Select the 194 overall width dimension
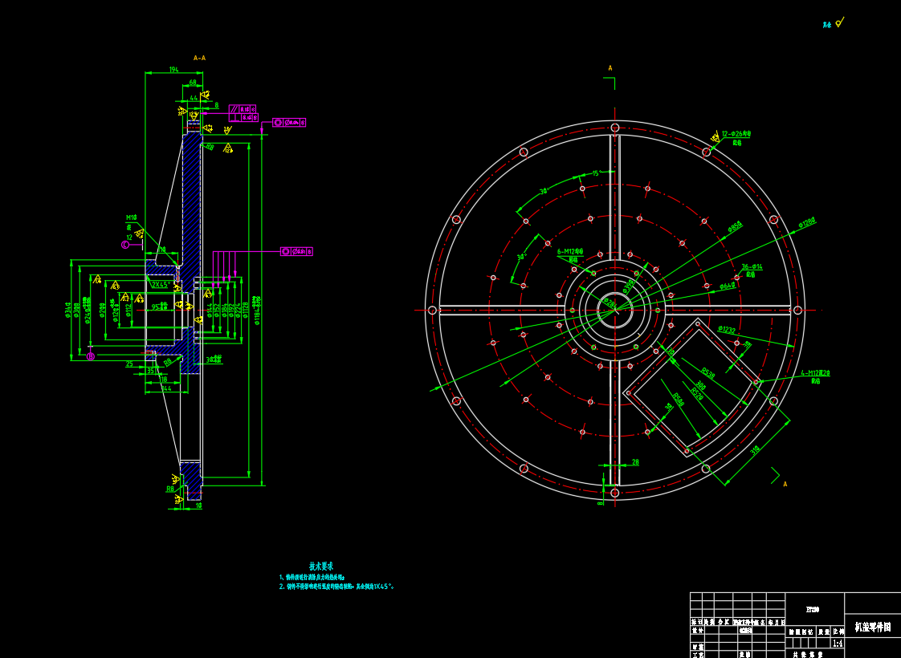This screenshot has width=901, height=658. click(173, 70)
